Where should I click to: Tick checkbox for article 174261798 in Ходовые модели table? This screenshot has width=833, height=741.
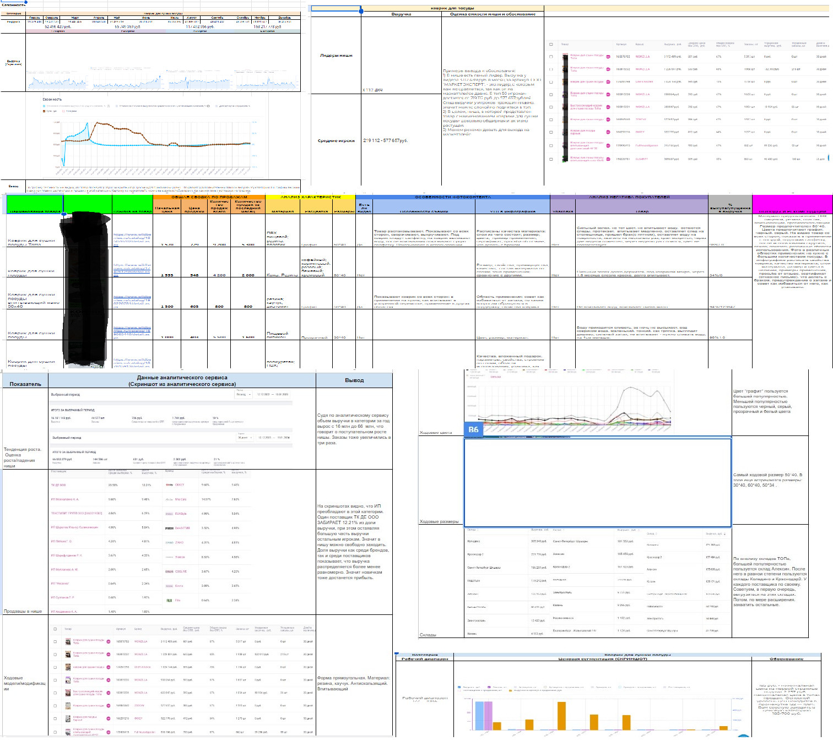pos(55,667)
